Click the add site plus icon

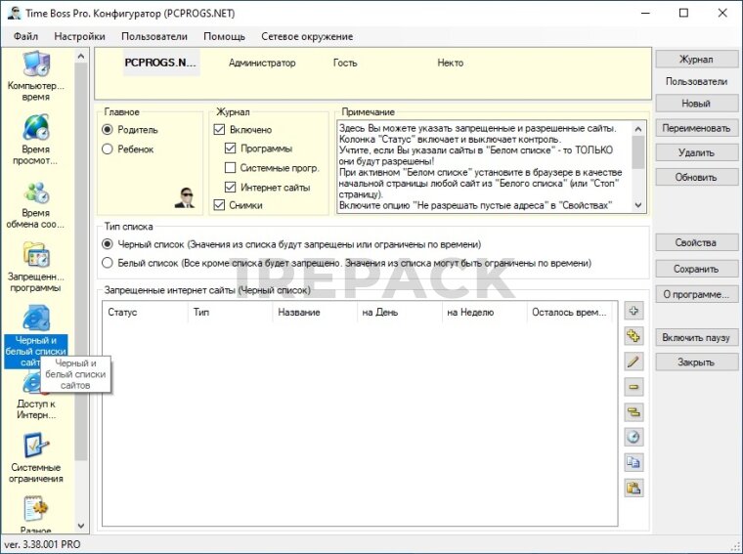pyautogui.click(x=634, y=312)
